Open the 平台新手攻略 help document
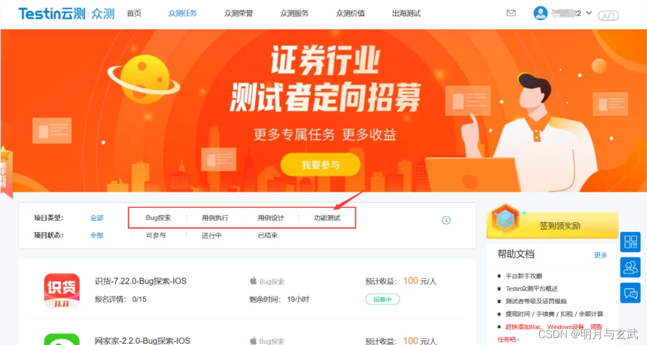 click(x=524, y=276)
